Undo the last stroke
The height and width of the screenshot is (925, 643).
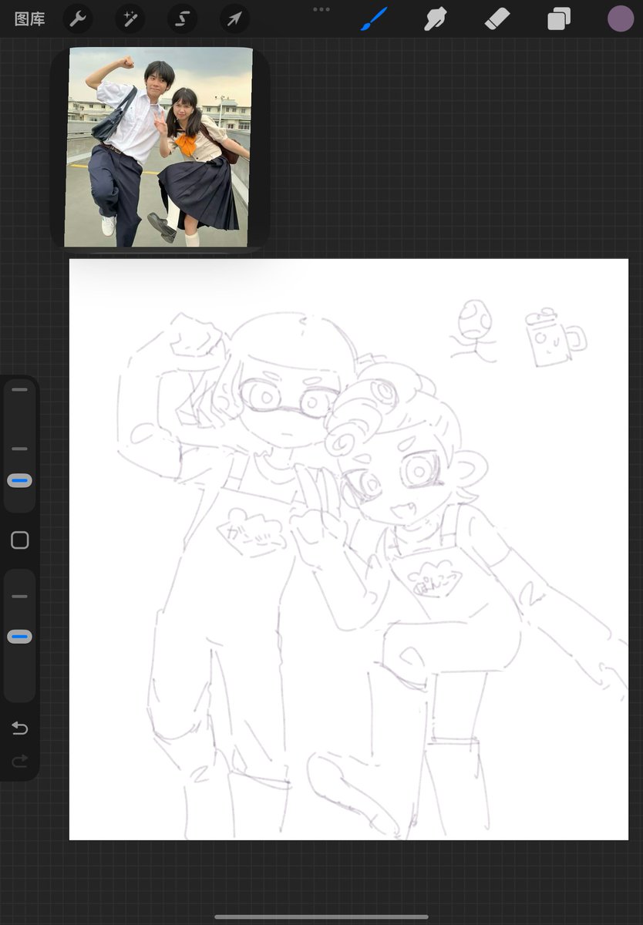19,728
